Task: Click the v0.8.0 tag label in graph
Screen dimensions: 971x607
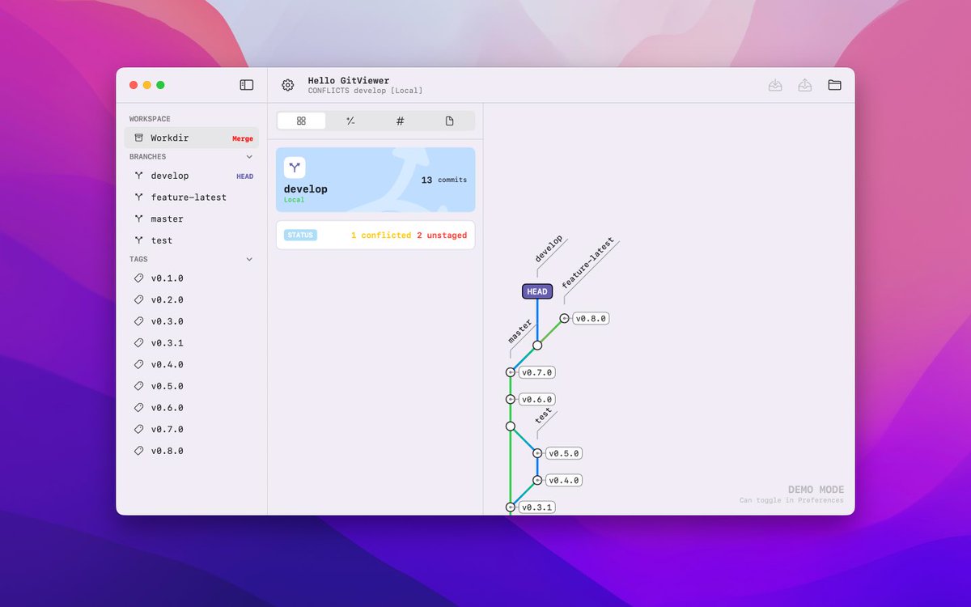Action: click(590, 318)
